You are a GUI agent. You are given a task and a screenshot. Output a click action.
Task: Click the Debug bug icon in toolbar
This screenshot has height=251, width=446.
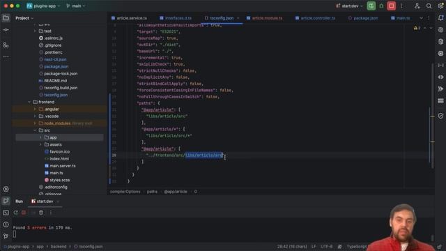[381, 6]
